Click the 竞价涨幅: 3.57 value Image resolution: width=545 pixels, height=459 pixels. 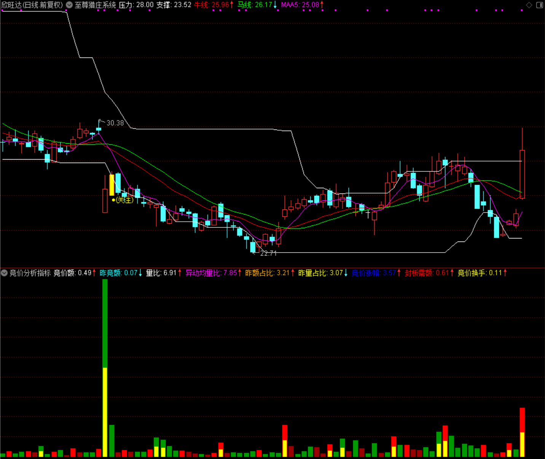pos(374,273)
